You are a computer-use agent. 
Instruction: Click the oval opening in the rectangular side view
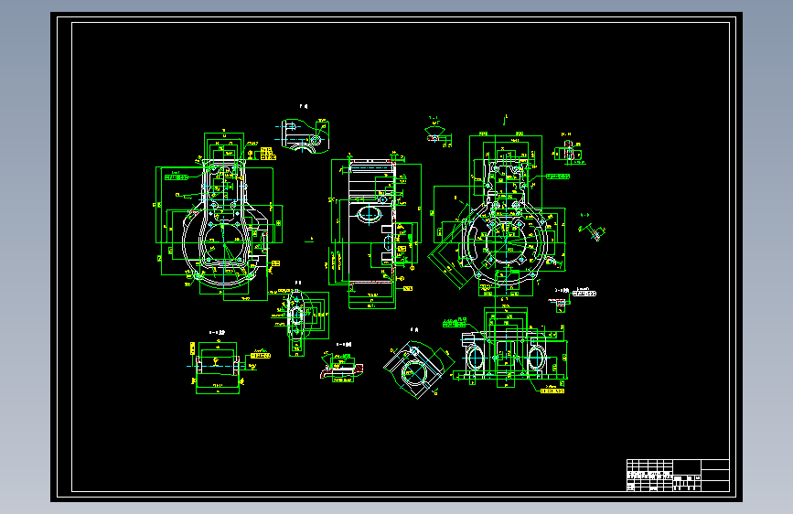click(x=370, y=215)
